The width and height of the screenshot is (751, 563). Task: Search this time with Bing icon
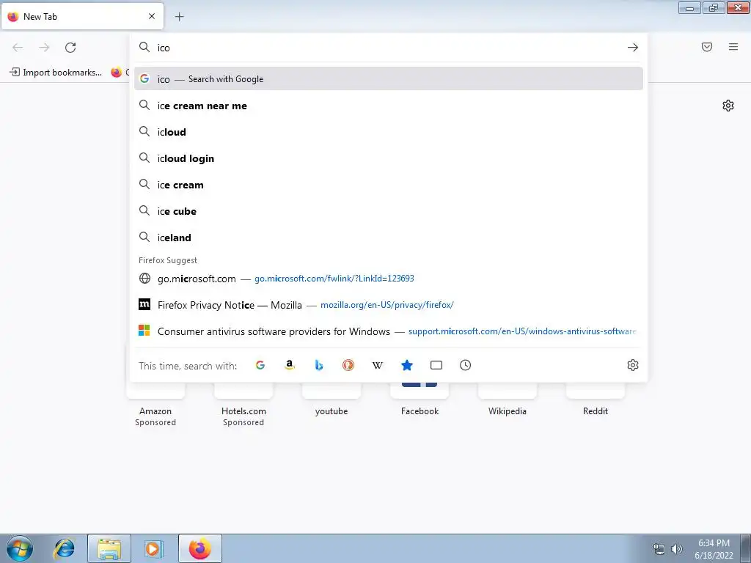point(319,365)
